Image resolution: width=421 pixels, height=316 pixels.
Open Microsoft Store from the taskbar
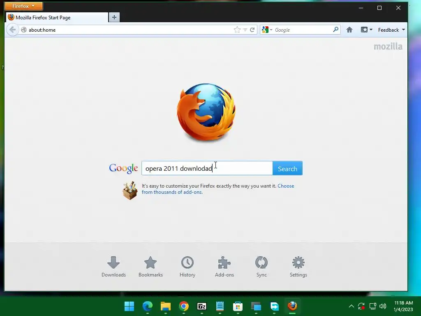pos(238,306)
